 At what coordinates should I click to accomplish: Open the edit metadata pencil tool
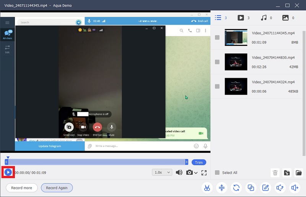(x=265, y=188)
